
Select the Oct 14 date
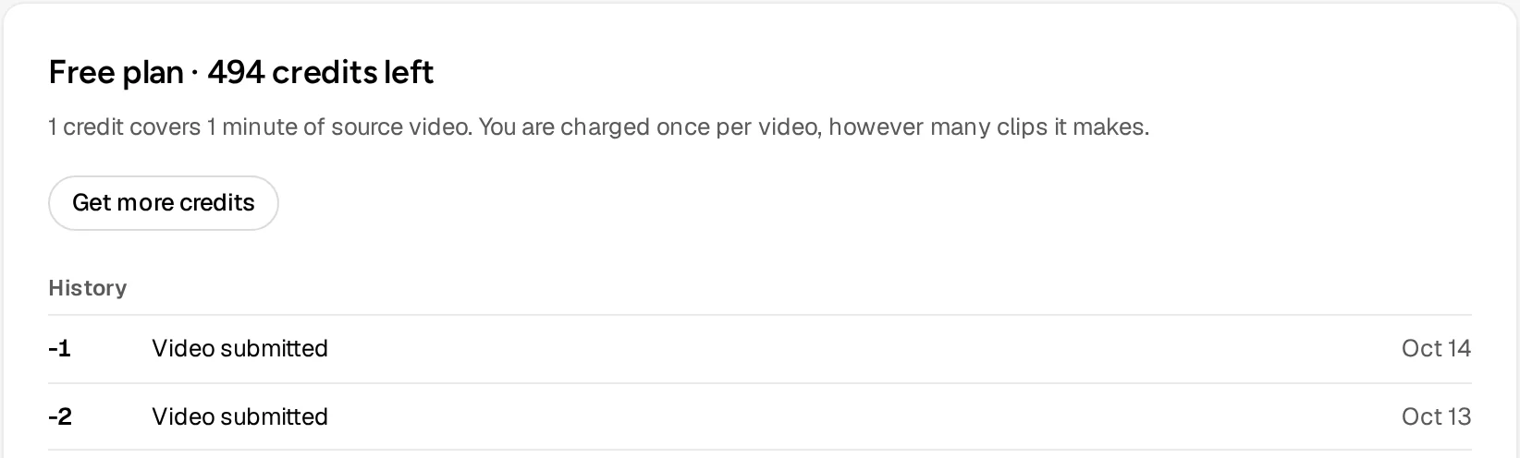[x=1436, y=349]
